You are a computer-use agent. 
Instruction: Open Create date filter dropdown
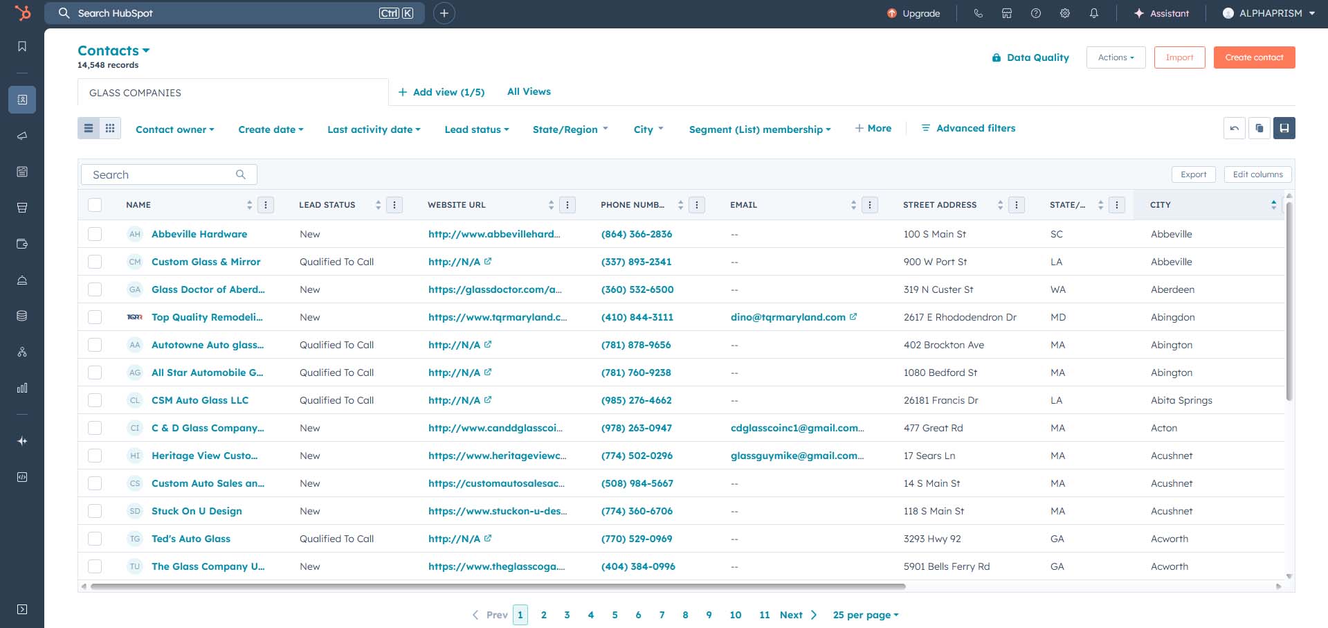271,129
